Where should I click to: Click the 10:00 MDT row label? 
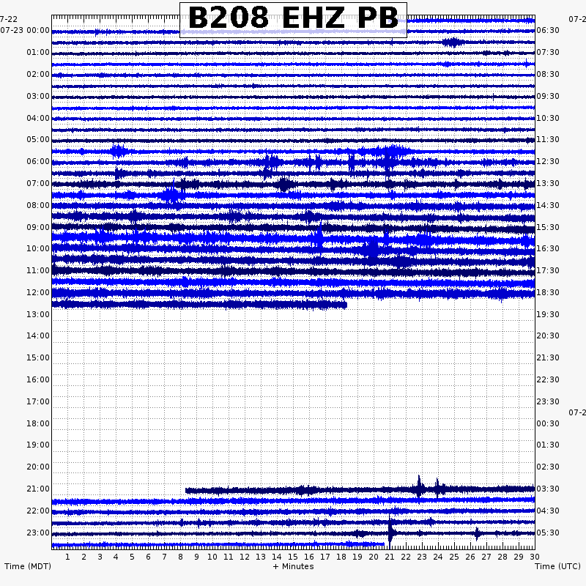click(38, 248)
